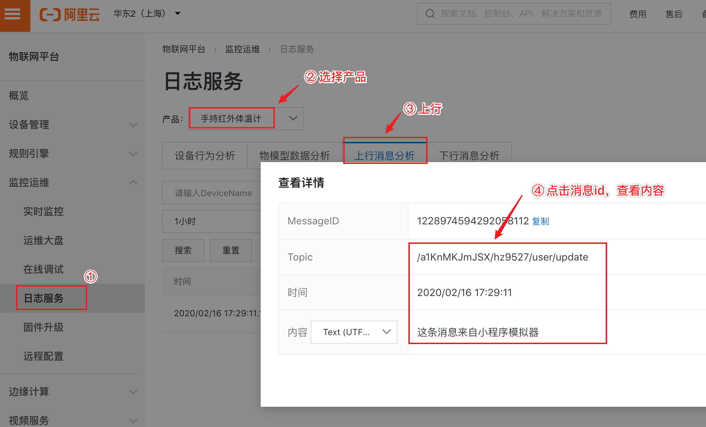Select the 物模型数据分析 tab
The width and height of the screenshot is (706, 427).
pos(294,156)
